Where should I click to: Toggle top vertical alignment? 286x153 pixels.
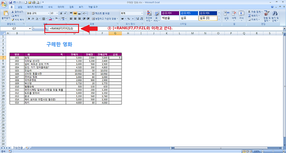(71, 14)
